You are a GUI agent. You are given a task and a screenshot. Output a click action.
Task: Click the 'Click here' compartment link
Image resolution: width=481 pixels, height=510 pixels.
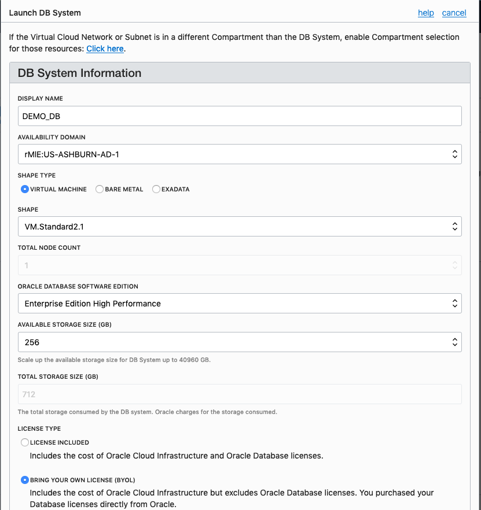105,49
